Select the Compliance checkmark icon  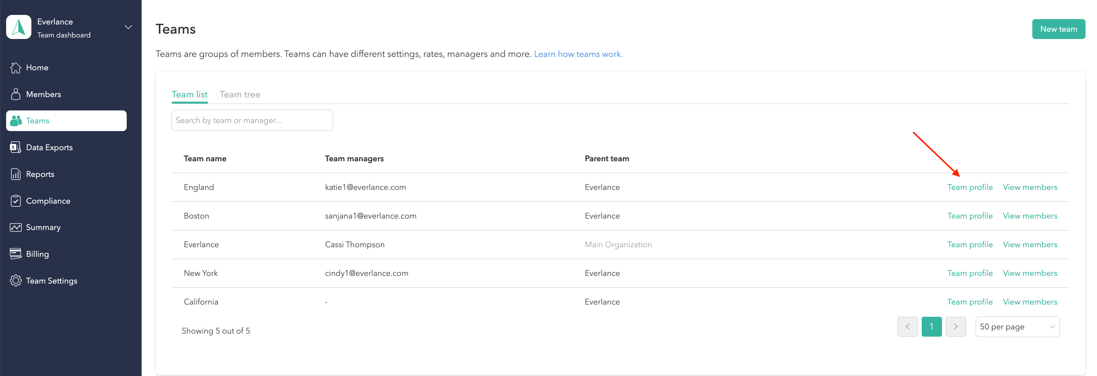click(16, 201)
